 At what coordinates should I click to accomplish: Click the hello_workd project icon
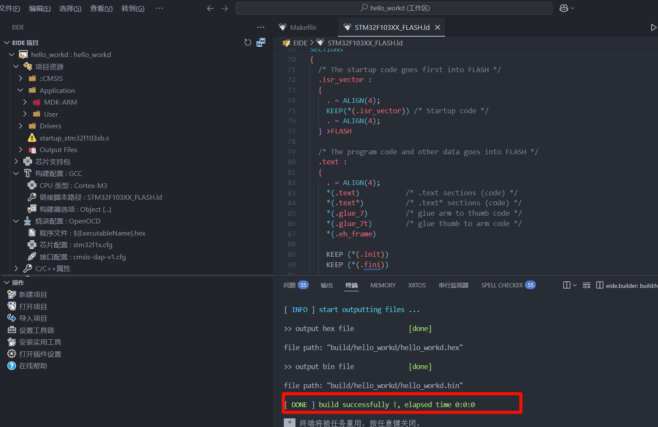(x=23, y=55)
